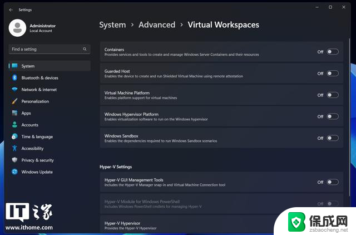Open Windows Update page
The height and width of the screenshot is (235, 356).
coord(50,172)
